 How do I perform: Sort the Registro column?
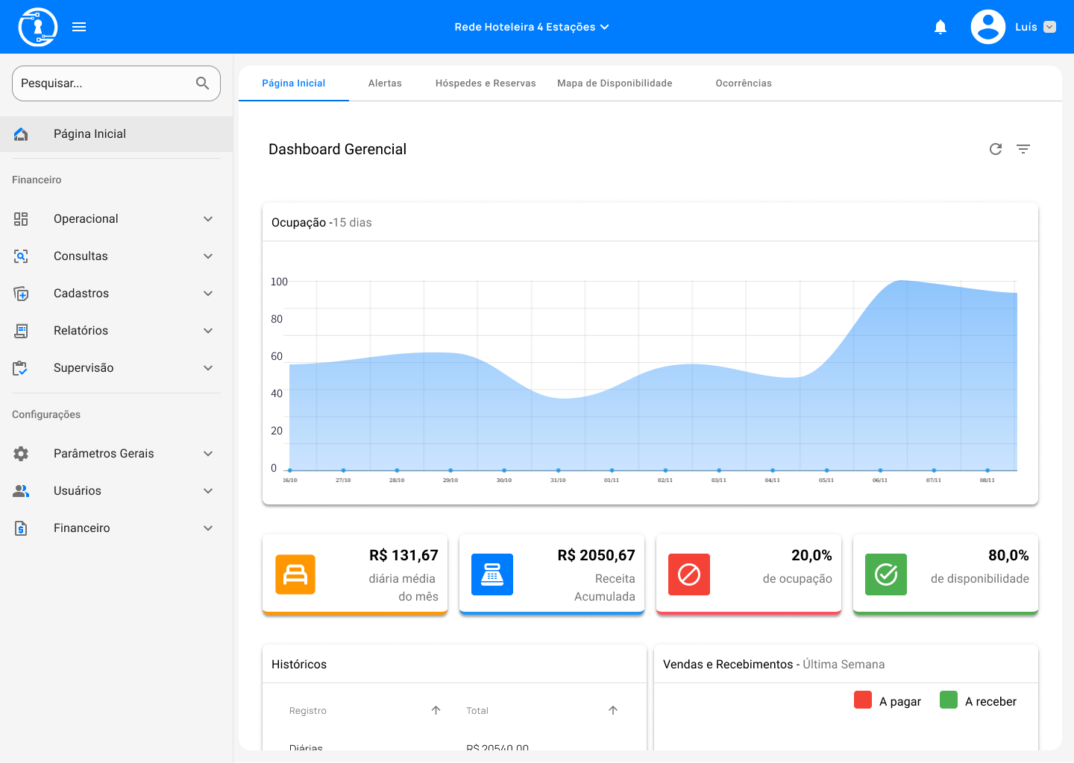click(x=436, y=710)
